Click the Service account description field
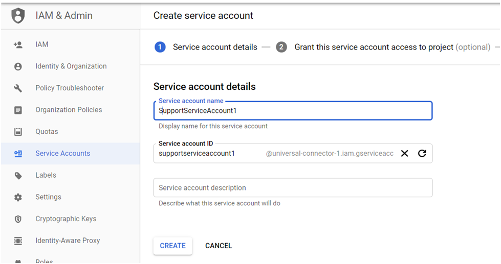Image resolution: width=501 pixels, height=264 pixels. [x=293, y=188]
